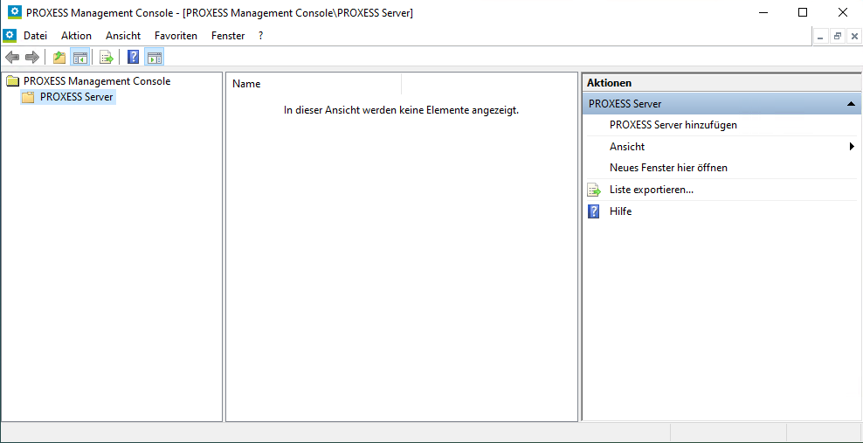Image resolution: width=863 pixels, height=443 pixels.
Task: Select PROXESS Management Console tree root
Action: point(97,81)
